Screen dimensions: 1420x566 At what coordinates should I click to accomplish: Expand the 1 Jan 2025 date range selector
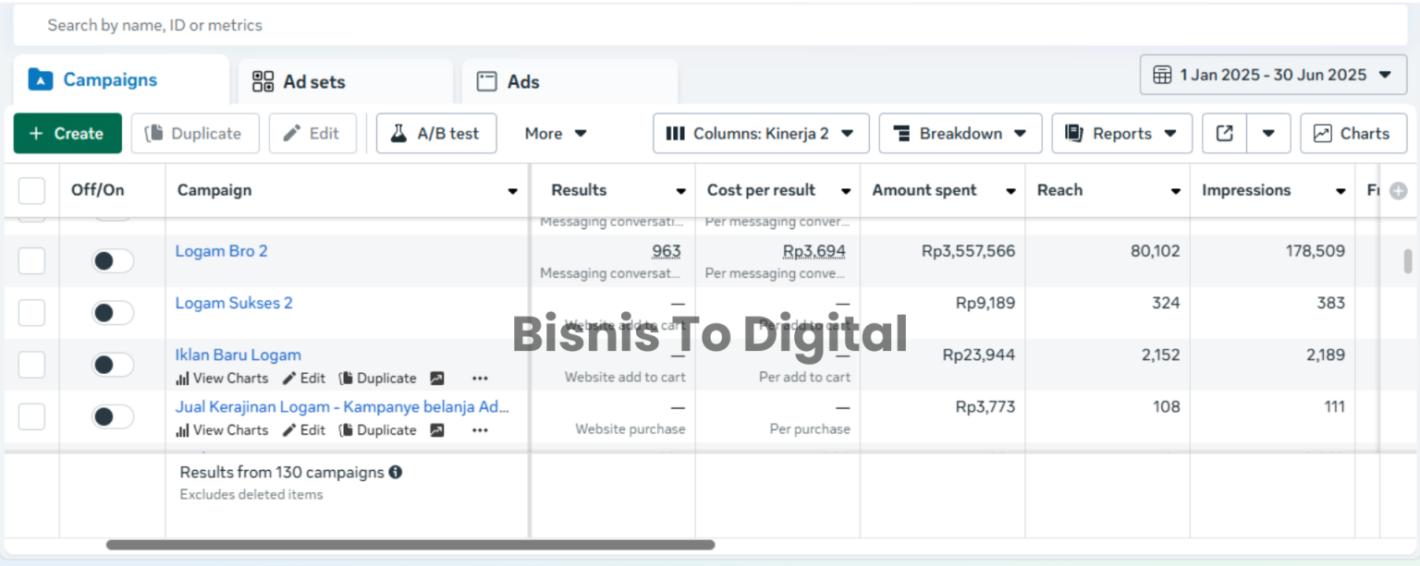click(x=1273, y=75)
